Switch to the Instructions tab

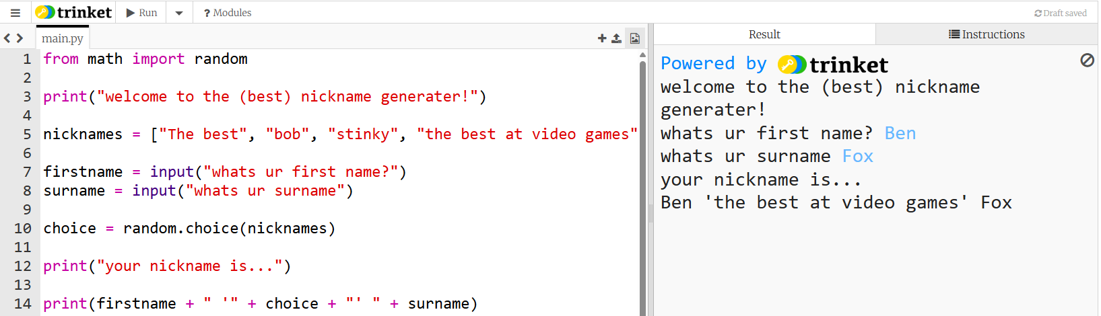(x=987, y=34)
